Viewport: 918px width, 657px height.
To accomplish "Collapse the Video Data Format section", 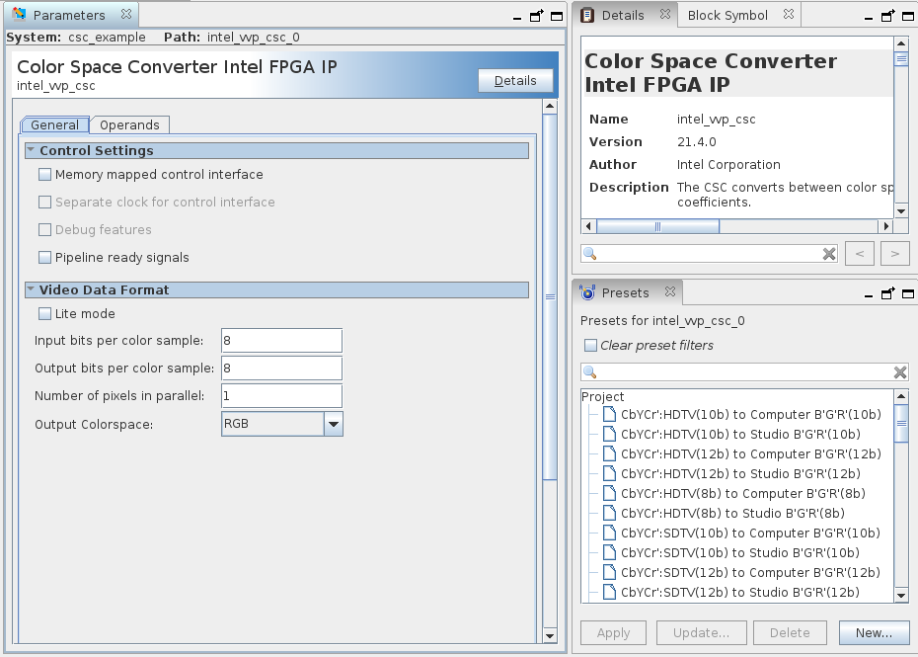I will 31,290.
